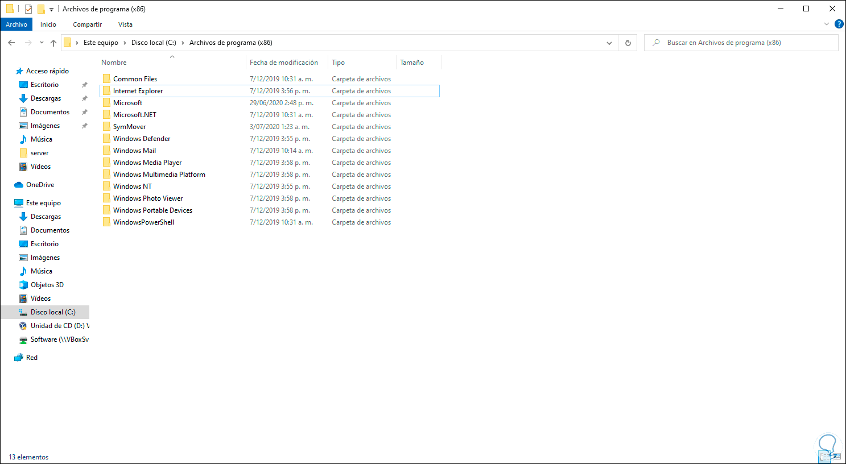Select the Windows Mail folder name
Screen dimensions: 846x464
(134, 151)
